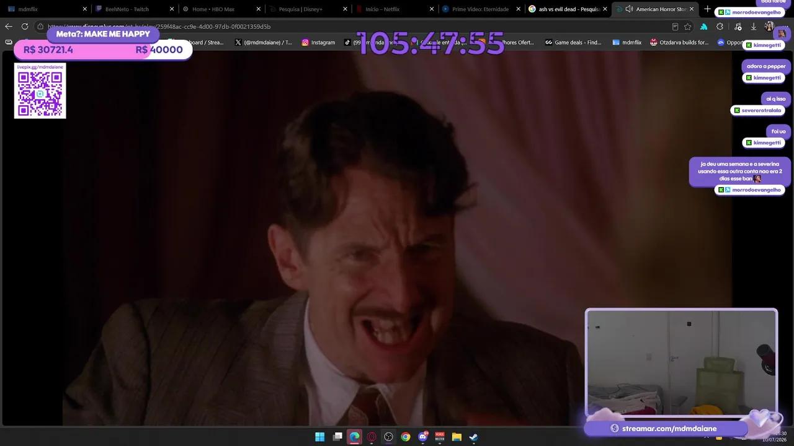Image resolution: width=794 pixels, height=446 pixels.
Task: Open Google Chrome from the taskbar
Action: coord(406,437)
